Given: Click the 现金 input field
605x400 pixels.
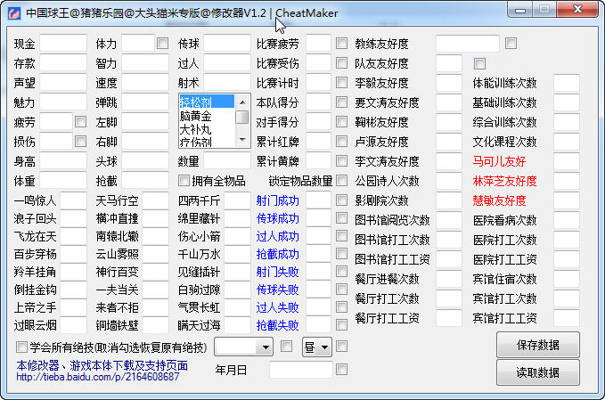Looking at the screenshot, I should point(63,44).
